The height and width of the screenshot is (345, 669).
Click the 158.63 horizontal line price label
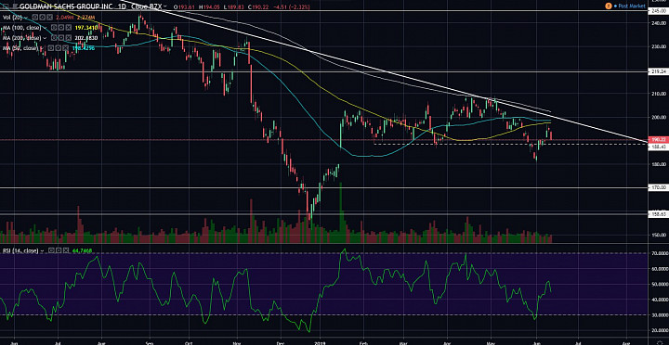(659, 214)
